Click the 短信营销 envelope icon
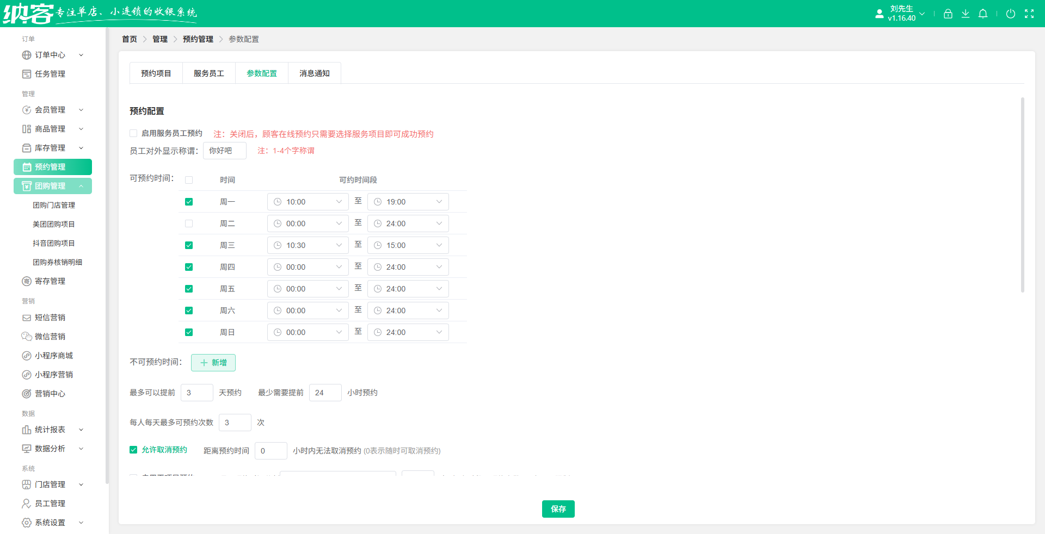1045x534 pixels. [27, 318]
